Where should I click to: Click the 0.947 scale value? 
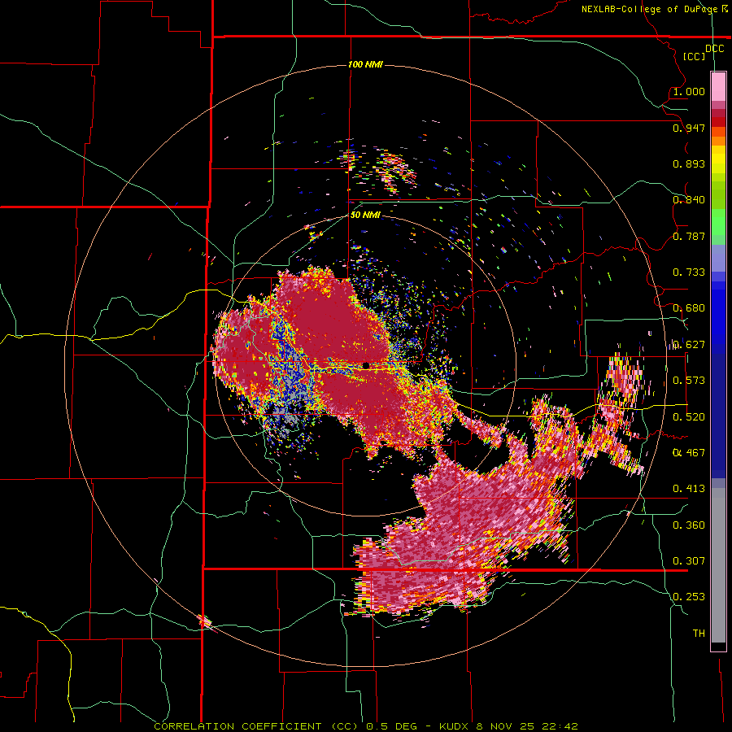689,128
